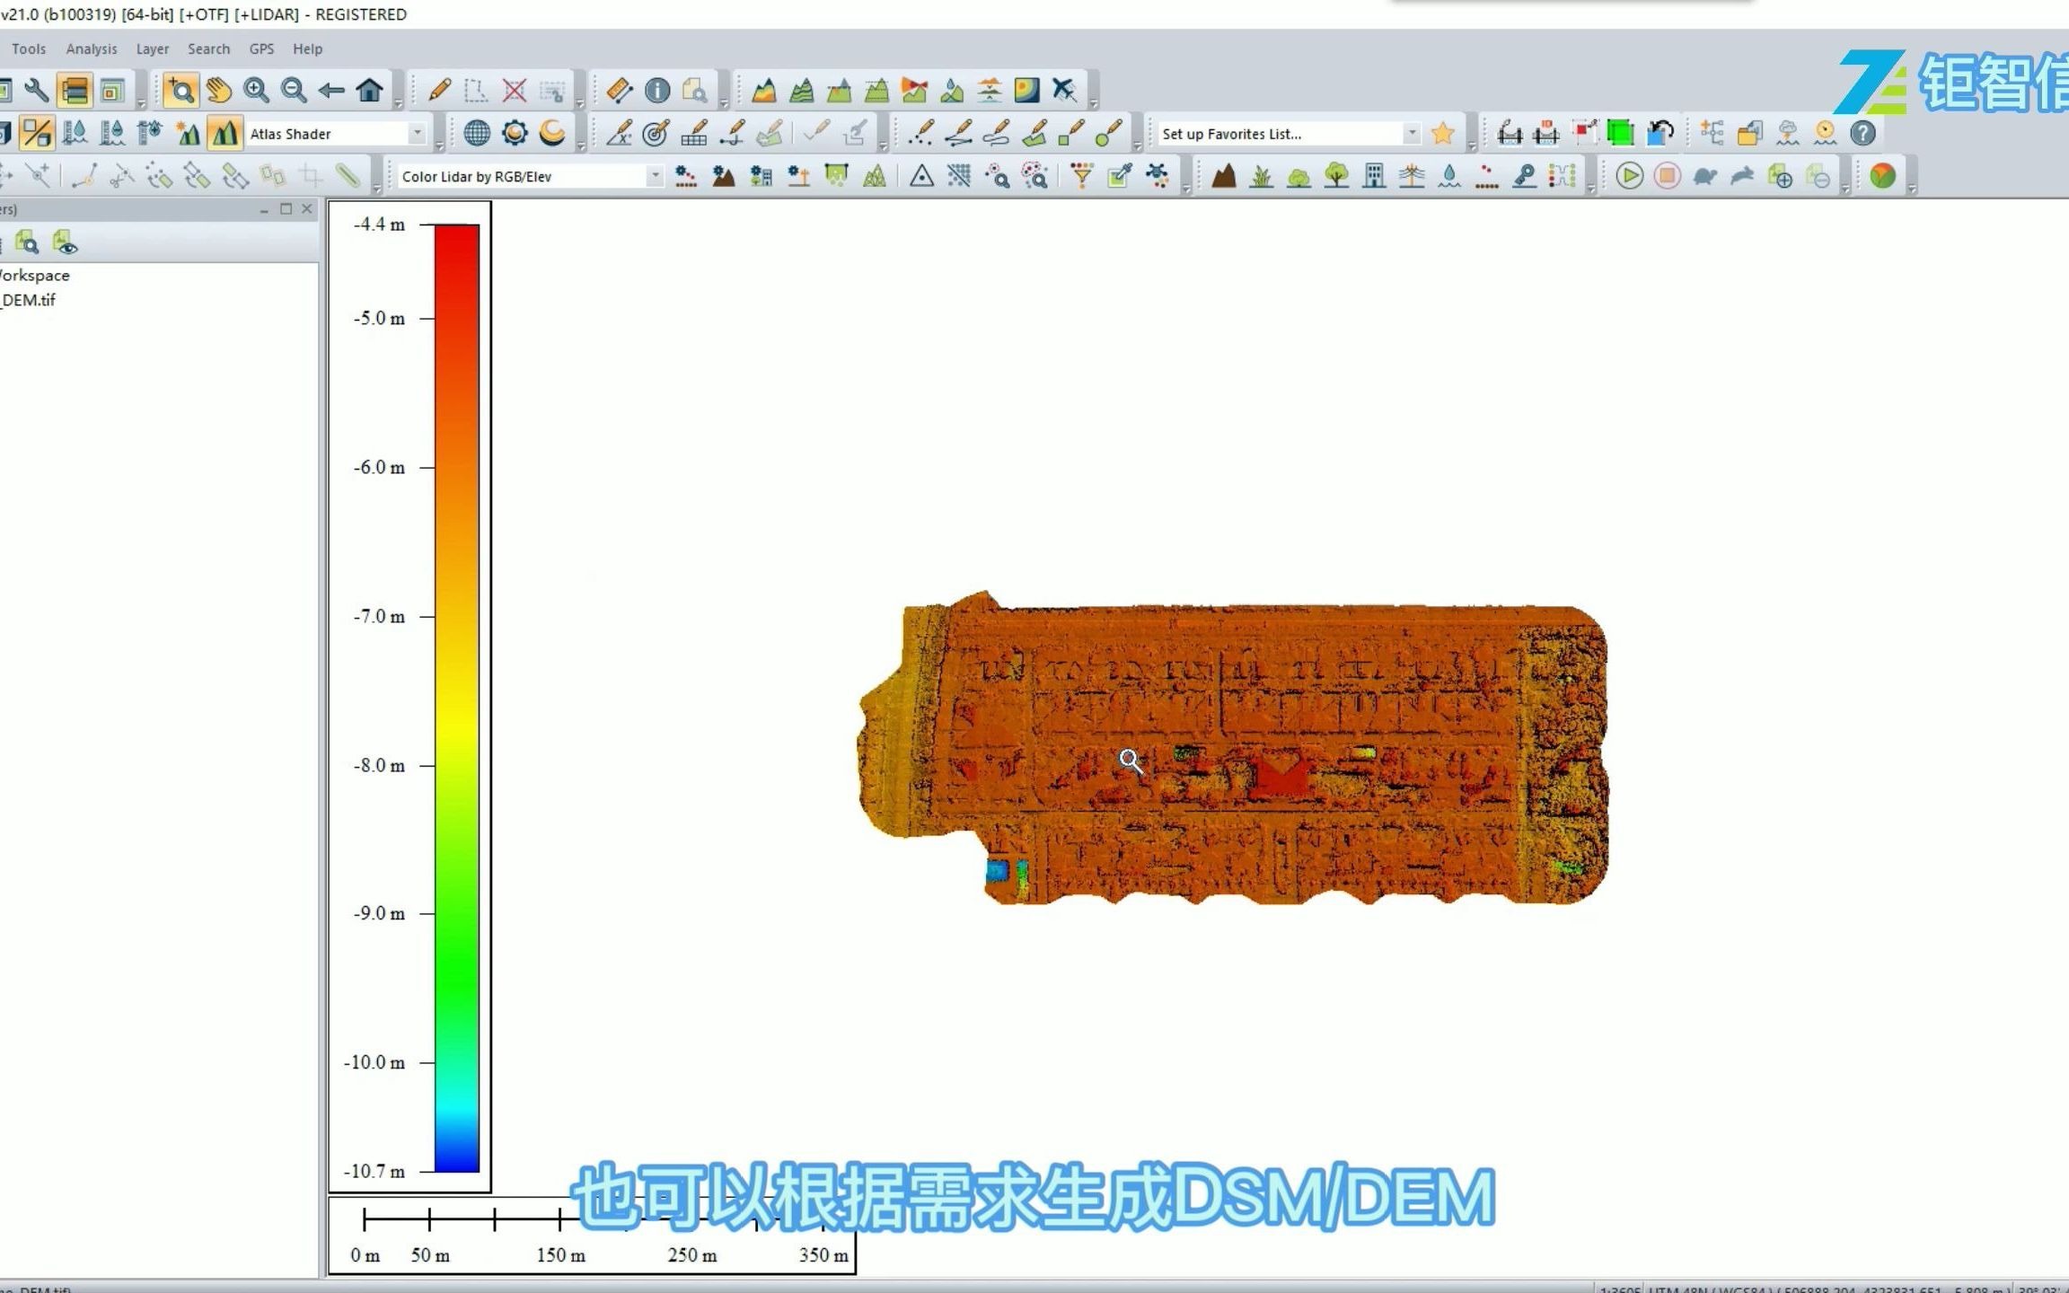This screenshot has width=2069, height=1293.
Task: Filter Lidar points with funnel icon
Action: coord(1082,176)
